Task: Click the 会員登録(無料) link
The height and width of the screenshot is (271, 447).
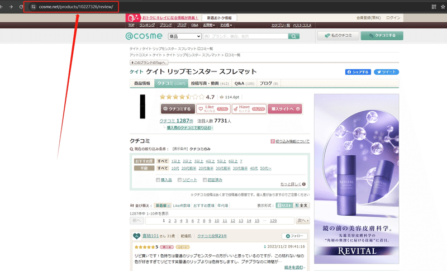Action: pos(368,18)
